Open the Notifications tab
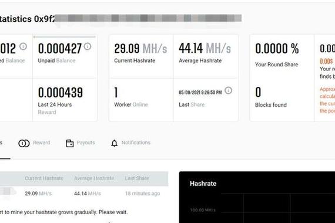The width and height of the screenshot is (335, 223). (x=130, y=143)
